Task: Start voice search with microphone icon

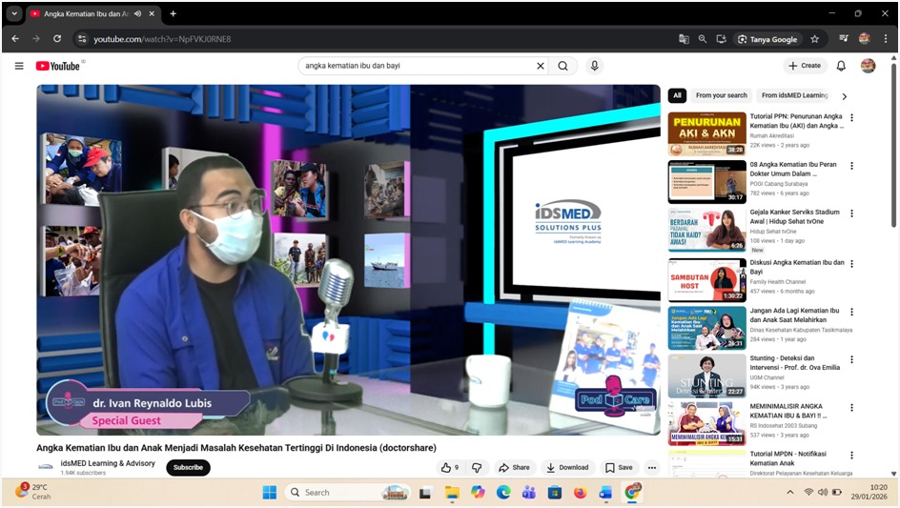Action: coord(595,66)
